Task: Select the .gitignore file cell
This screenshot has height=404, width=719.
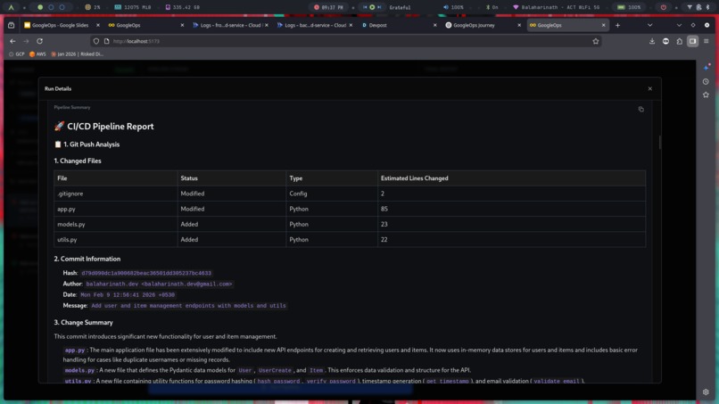Action: click(116, 194)
